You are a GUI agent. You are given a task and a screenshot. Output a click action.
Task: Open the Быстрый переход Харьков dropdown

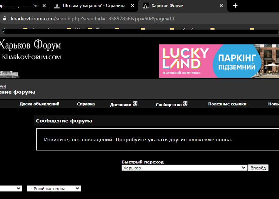coord(185,168)
